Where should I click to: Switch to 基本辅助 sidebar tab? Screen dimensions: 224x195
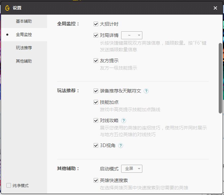[x=24, y=21]
